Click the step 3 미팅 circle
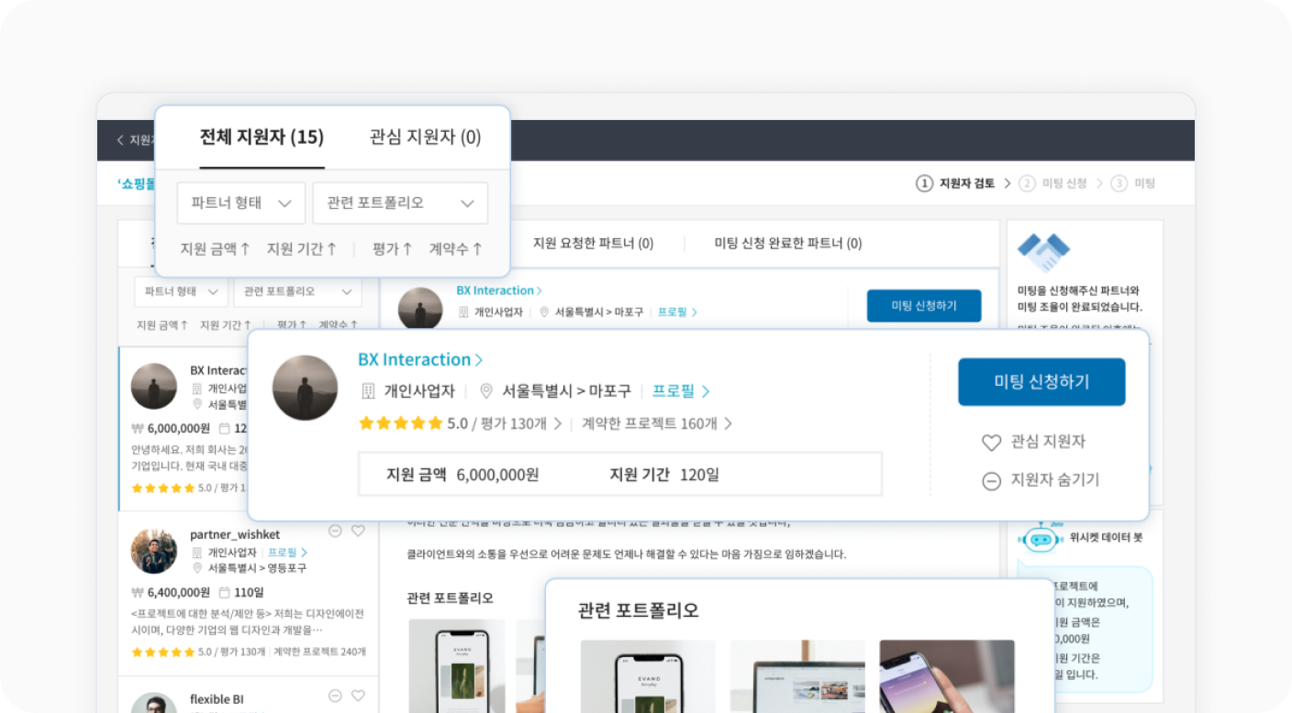 click(x=1119, y=183)
